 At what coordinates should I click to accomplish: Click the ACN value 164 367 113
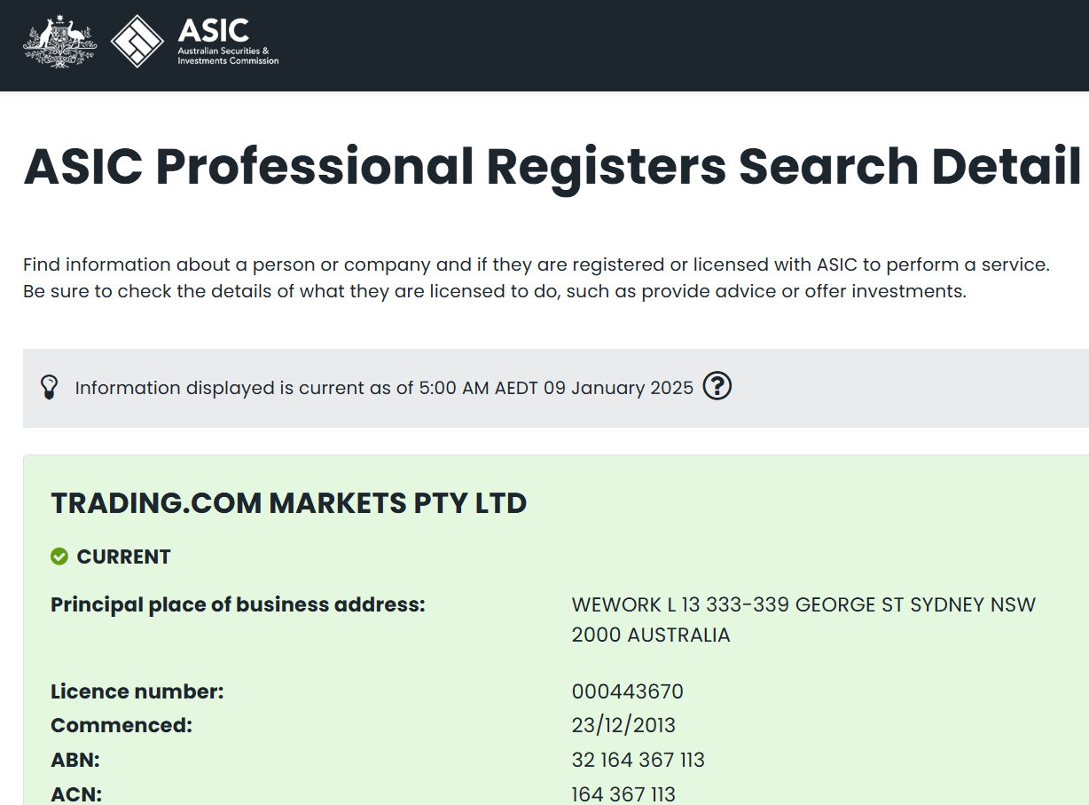pos(623,793)
